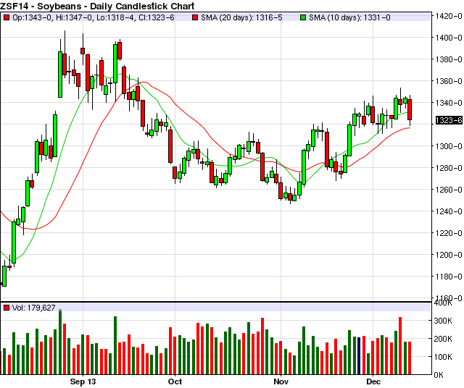This screenshot has height=388, width=464.
Task: Click the 'SMA (10 days): 1331-0' label
Action: point(349,17)
